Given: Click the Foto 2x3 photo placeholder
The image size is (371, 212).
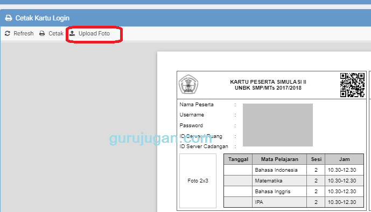Looking at the screenshot, I should (x=198, y=181).
